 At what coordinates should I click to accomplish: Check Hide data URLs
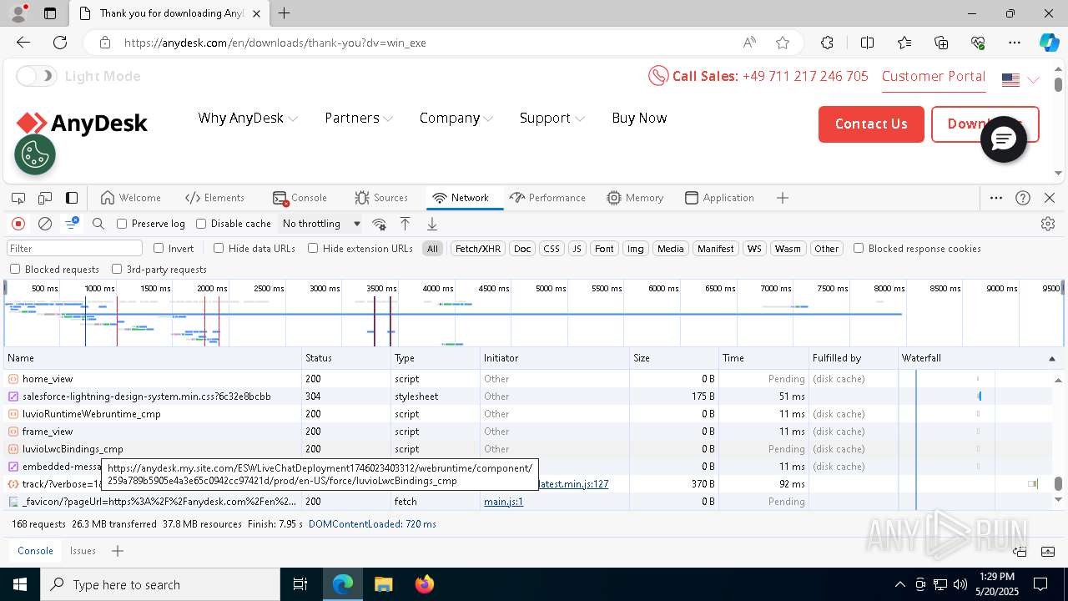pos(219,248)
